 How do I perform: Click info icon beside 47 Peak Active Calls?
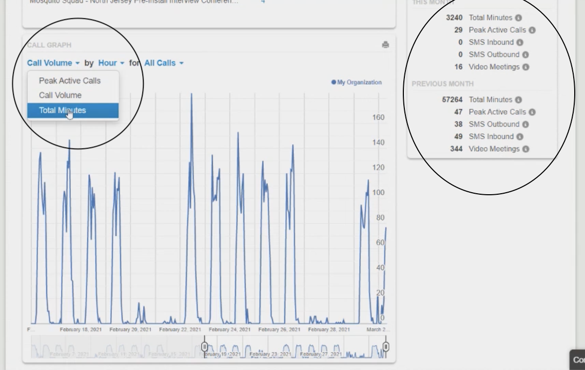[532, 112]
